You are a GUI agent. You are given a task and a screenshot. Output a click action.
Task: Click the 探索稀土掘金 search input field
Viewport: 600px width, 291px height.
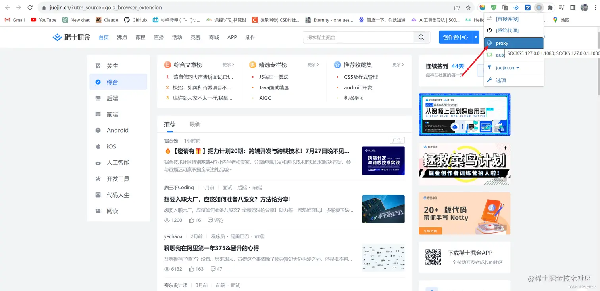click(357, 37)
